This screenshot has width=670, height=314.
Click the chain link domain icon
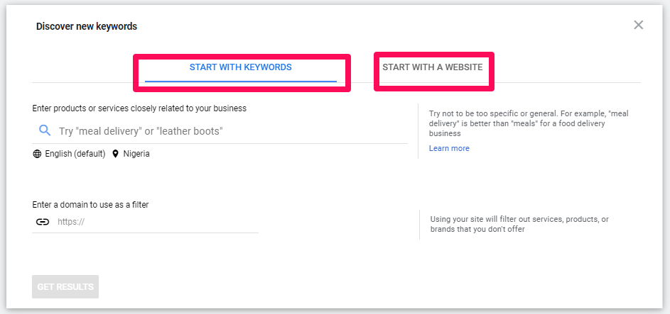point(43,221)
